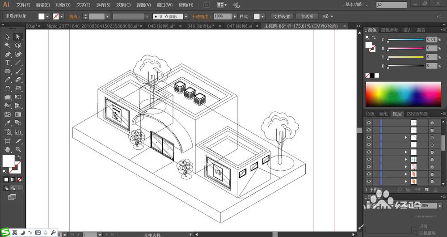Image resolution: width=447 pixels, height=237 pixels.
Task: Select the Rotate tool
Action: [x=8, y=89]
